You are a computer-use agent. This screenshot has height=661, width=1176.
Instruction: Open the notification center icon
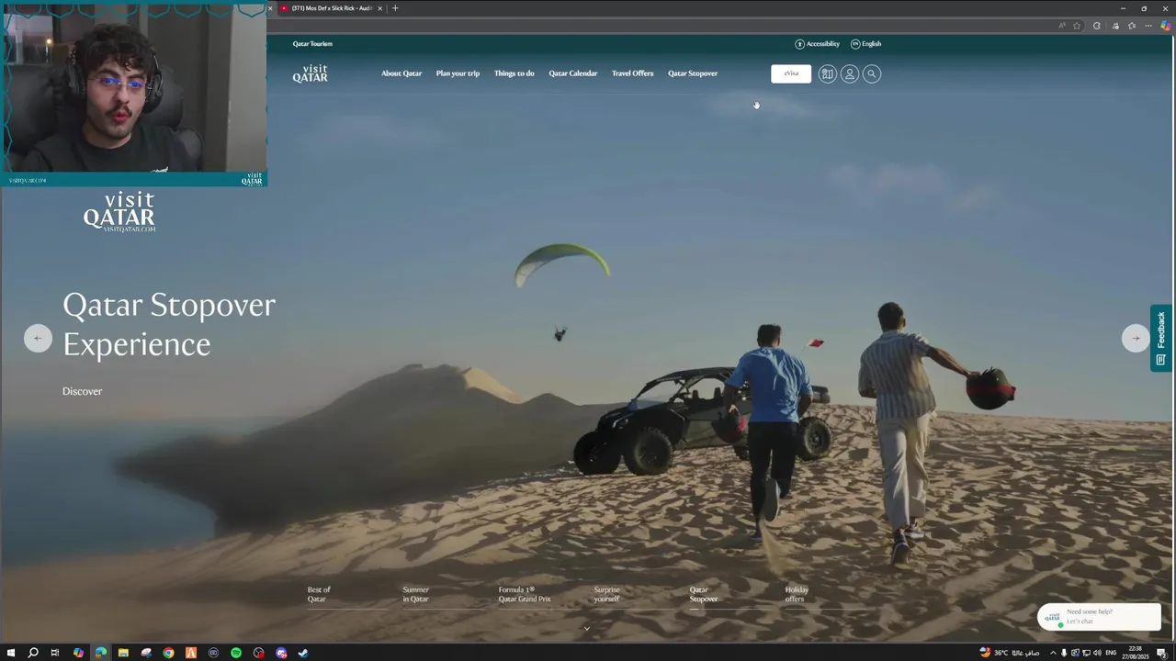pyautogui.click(x=1161, y=653)
